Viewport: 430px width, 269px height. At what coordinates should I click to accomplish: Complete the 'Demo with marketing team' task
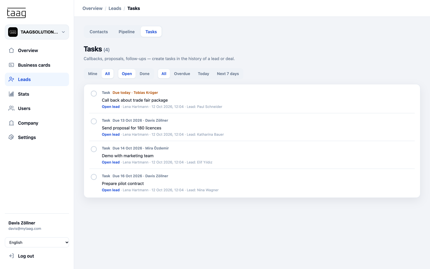pos(94,149)
